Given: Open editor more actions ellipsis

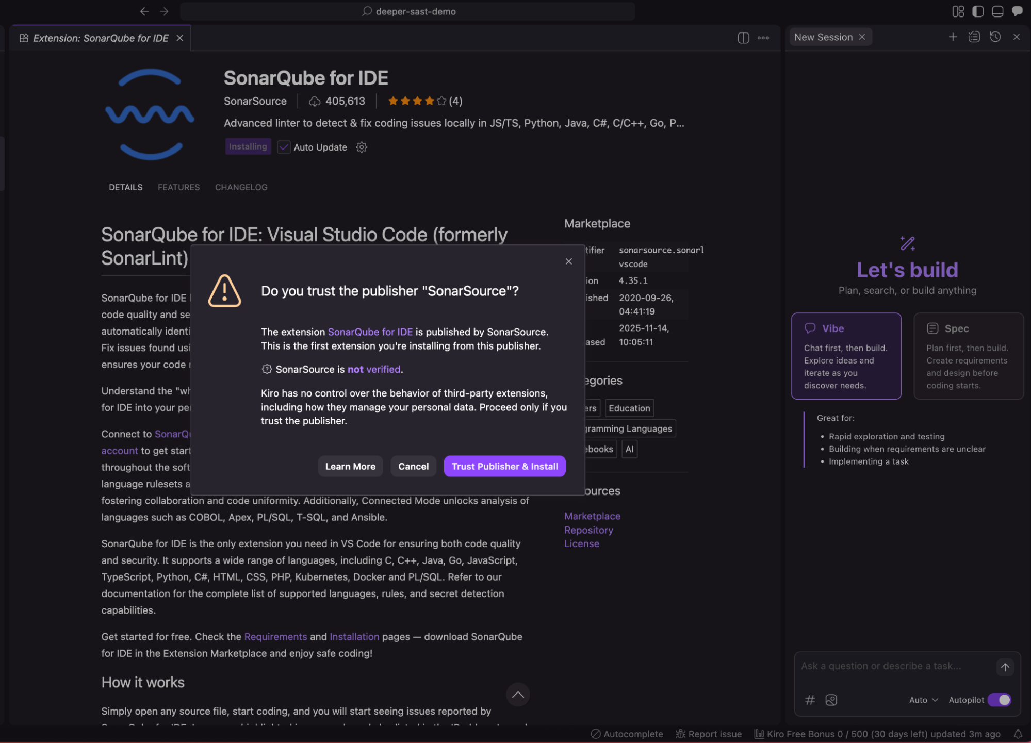Looking at the screenshot, I should point(763,38).
